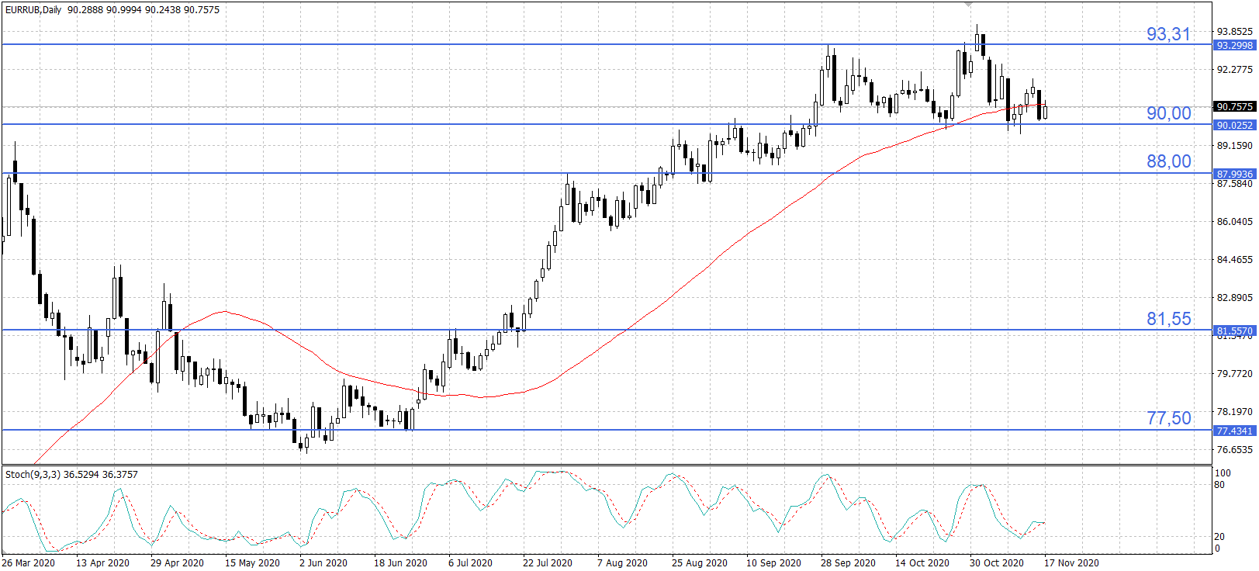Click the 82.8905 price axis value
Screen dimensions: 1259x571
(1234, 298)
